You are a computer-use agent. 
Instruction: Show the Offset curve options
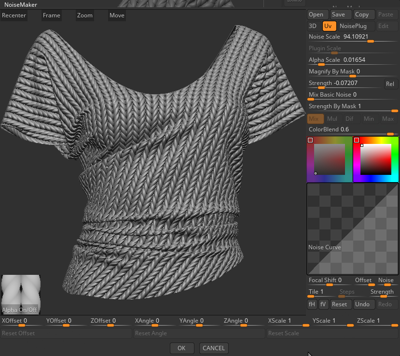click(x=363, y=280)
